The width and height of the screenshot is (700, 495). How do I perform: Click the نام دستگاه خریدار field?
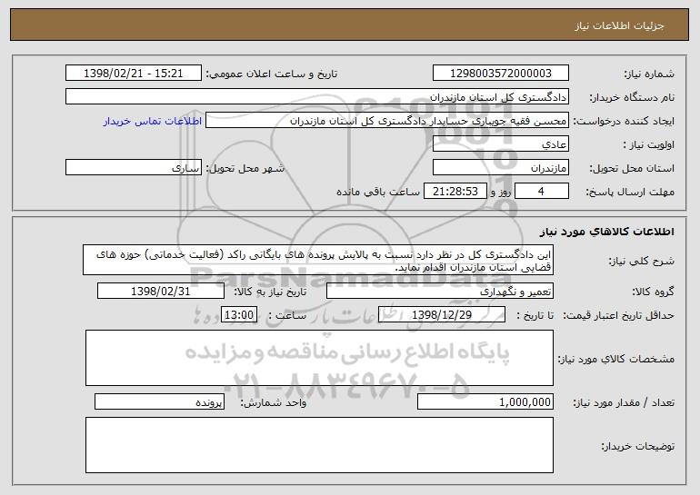click(x=317, y=97)
